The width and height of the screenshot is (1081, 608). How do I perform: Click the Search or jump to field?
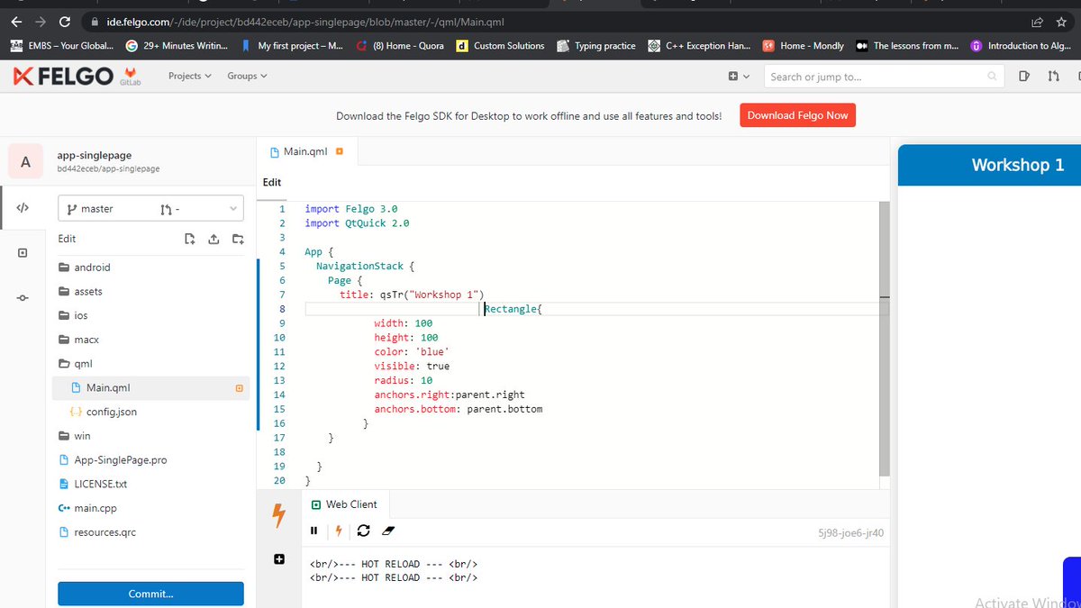(883, 77)
